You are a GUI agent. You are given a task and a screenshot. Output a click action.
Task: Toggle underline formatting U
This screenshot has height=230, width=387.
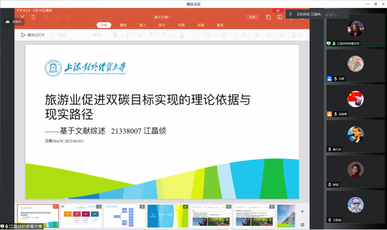click(140, 35)
